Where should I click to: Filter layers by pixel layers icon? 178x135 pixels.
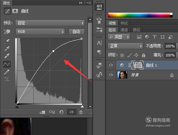tap(139, 37)
